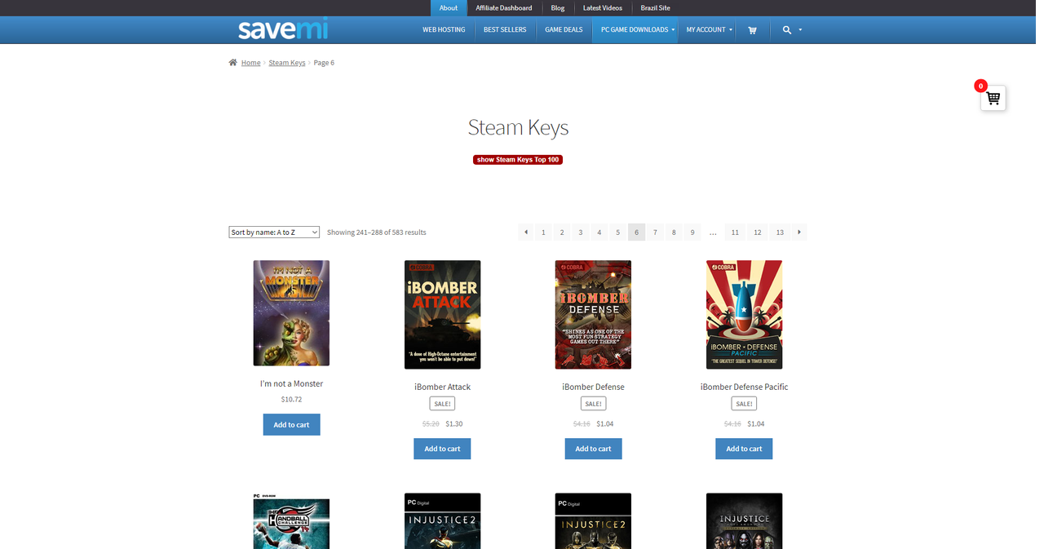Open the About tab
Image resolution: width=1044 pixels, height=549 pixels.
pyautogui.click(x=449, y=8)
